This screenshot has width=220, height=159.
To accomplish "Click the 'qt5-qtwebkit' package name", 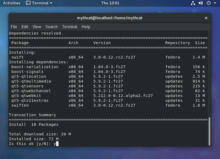I will click(26, 96).
